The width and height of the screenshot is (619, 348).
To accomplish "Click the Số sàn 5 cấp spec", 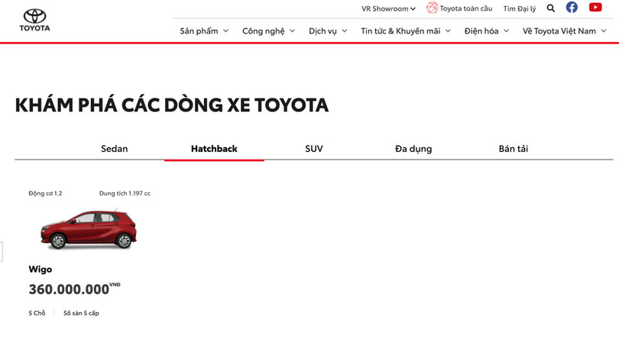I will (81, 313).
